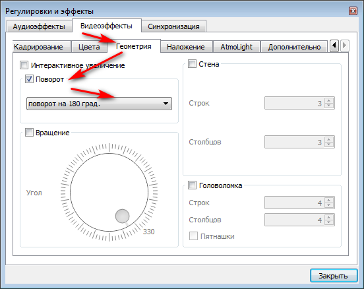
Task: Toggle the Поворот checkbox
Action: pos(29,79)
